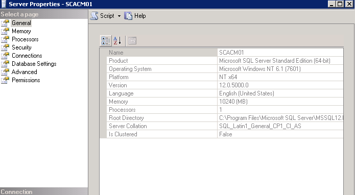The width and height of the screenshot is (355, 195).
Task: Click the icon beside Permissions page
Action: click(x=5, y=80)
